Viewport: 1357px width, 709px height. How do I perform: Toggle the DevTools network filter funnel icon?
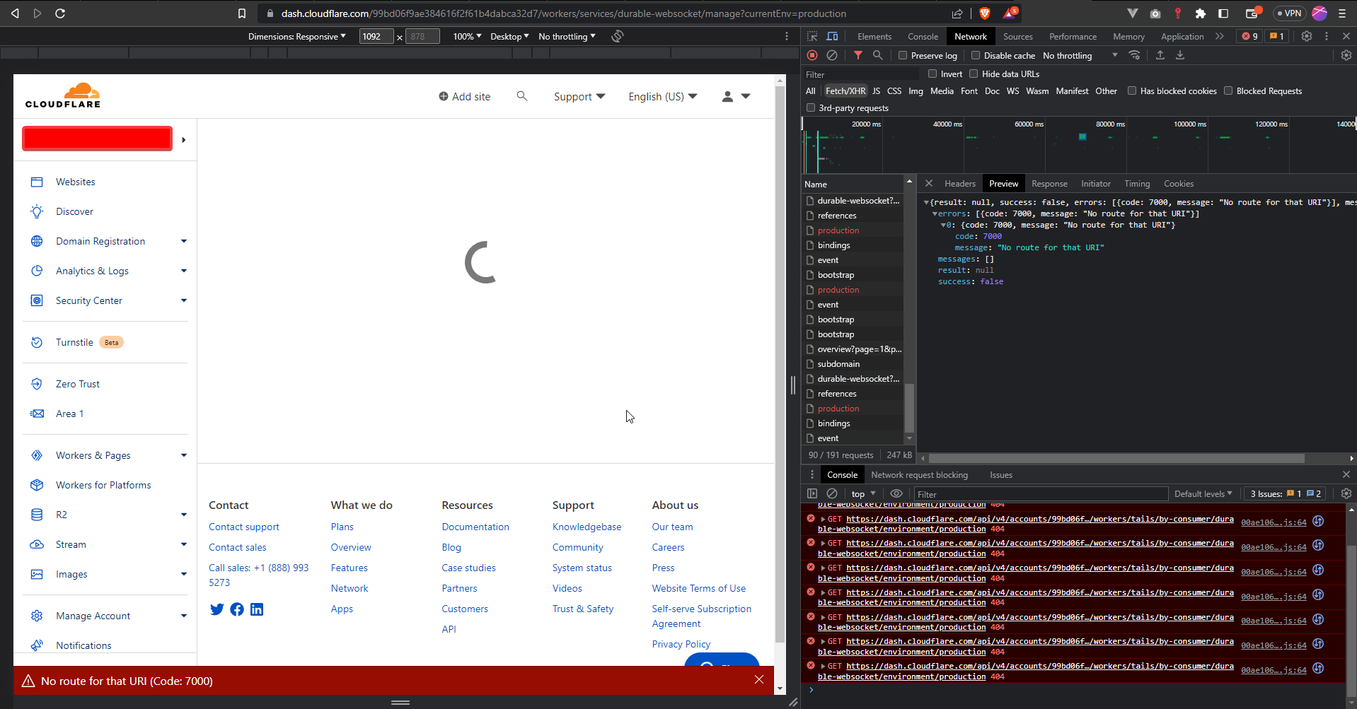pos(857,55)
